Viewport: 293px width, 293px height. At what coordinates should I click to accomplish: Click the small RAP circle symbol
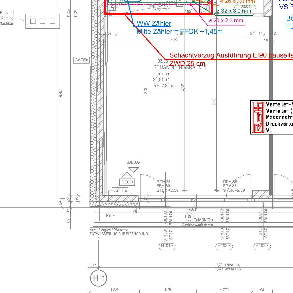[194, 209]
